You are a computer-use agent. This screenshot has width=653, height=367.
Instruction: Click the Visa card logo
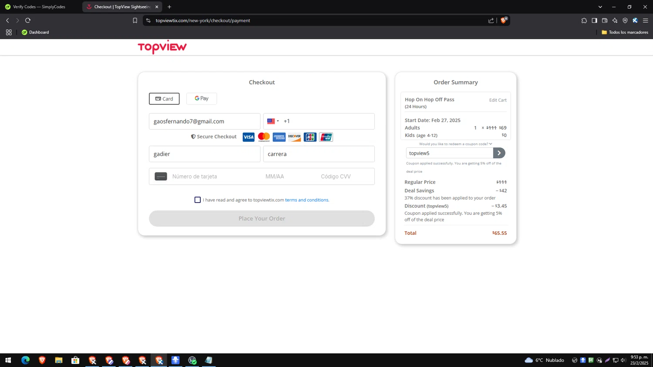249,137
